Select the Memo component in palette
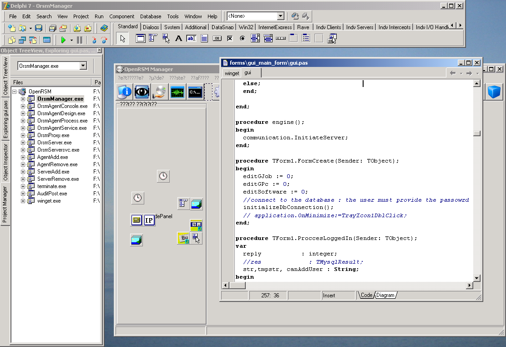This screenshot has width=506, height=347. click(204, 38)
